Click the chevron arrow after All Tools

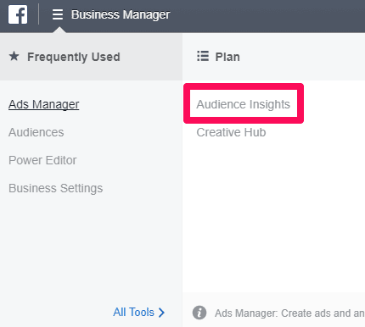pos(161,313)
